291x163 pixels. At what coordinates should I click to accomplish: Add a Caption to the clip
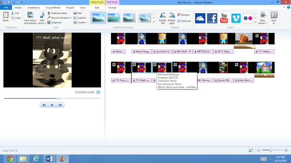click(80, 18)
